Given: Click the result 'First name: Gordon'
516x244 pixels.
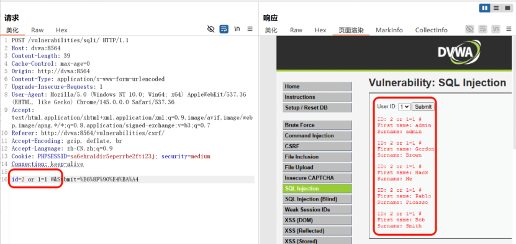Looking at the screenshot, I should tap(405, 149).
